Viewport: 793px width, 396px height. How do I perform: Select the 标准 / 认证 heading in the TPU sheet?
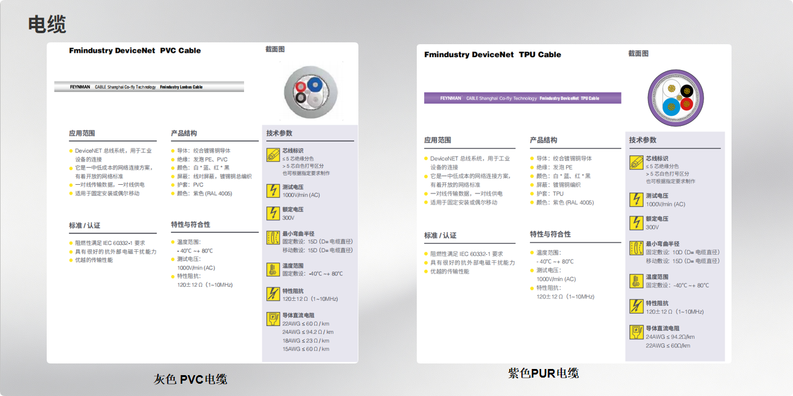coord(440,236)
